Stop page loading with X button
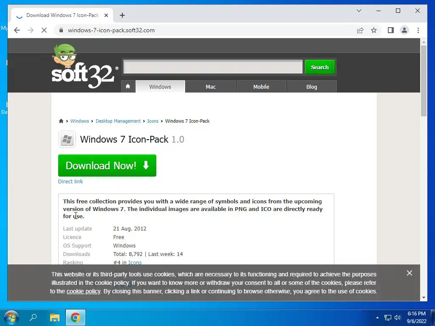This screenshot has height=326, width=435. 44,30
